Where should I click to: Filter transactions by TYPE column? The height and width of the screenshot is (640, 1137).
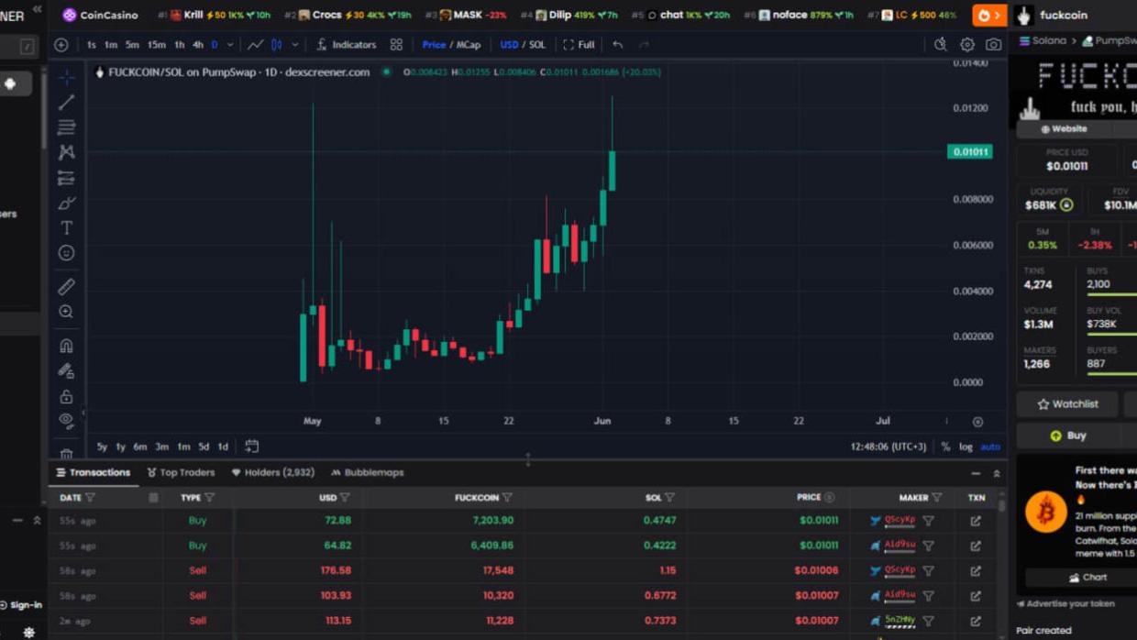[x=209, y=498]
